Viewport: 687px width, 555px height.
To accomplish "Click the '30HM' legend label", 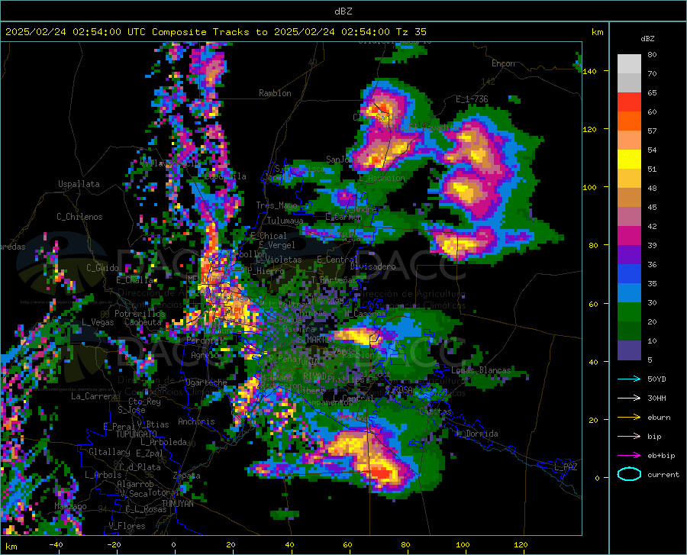I will (x=656, y=399).
